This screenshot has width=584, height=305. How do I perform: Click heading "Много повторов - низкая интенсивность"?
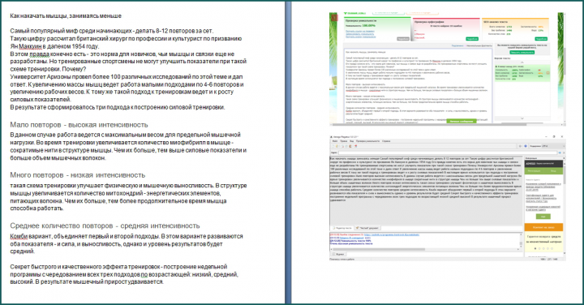pos(78,175)
